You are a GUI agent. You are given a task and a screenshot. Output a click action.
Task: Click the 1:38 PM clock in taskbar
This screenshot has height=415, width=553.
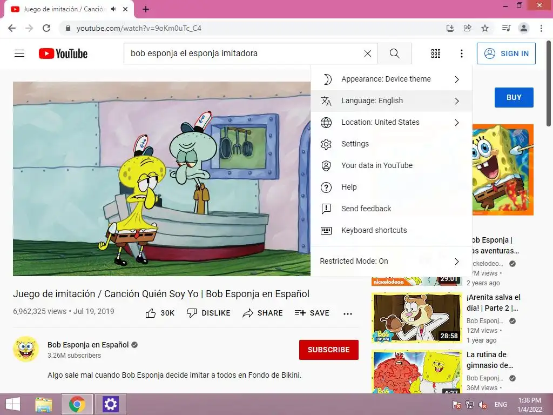pyautogui.click(x=530, y=400)
